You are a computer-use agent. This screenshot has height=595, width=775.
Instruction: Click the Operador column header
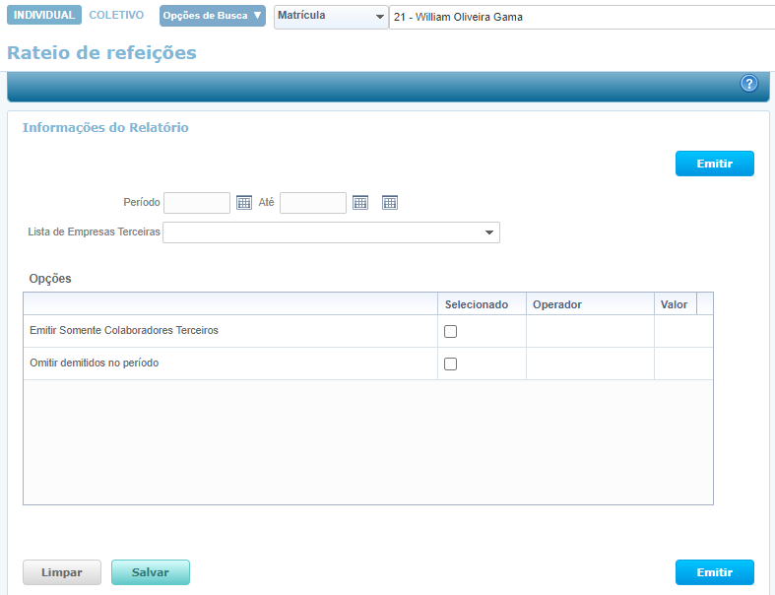tap(557, 304)
